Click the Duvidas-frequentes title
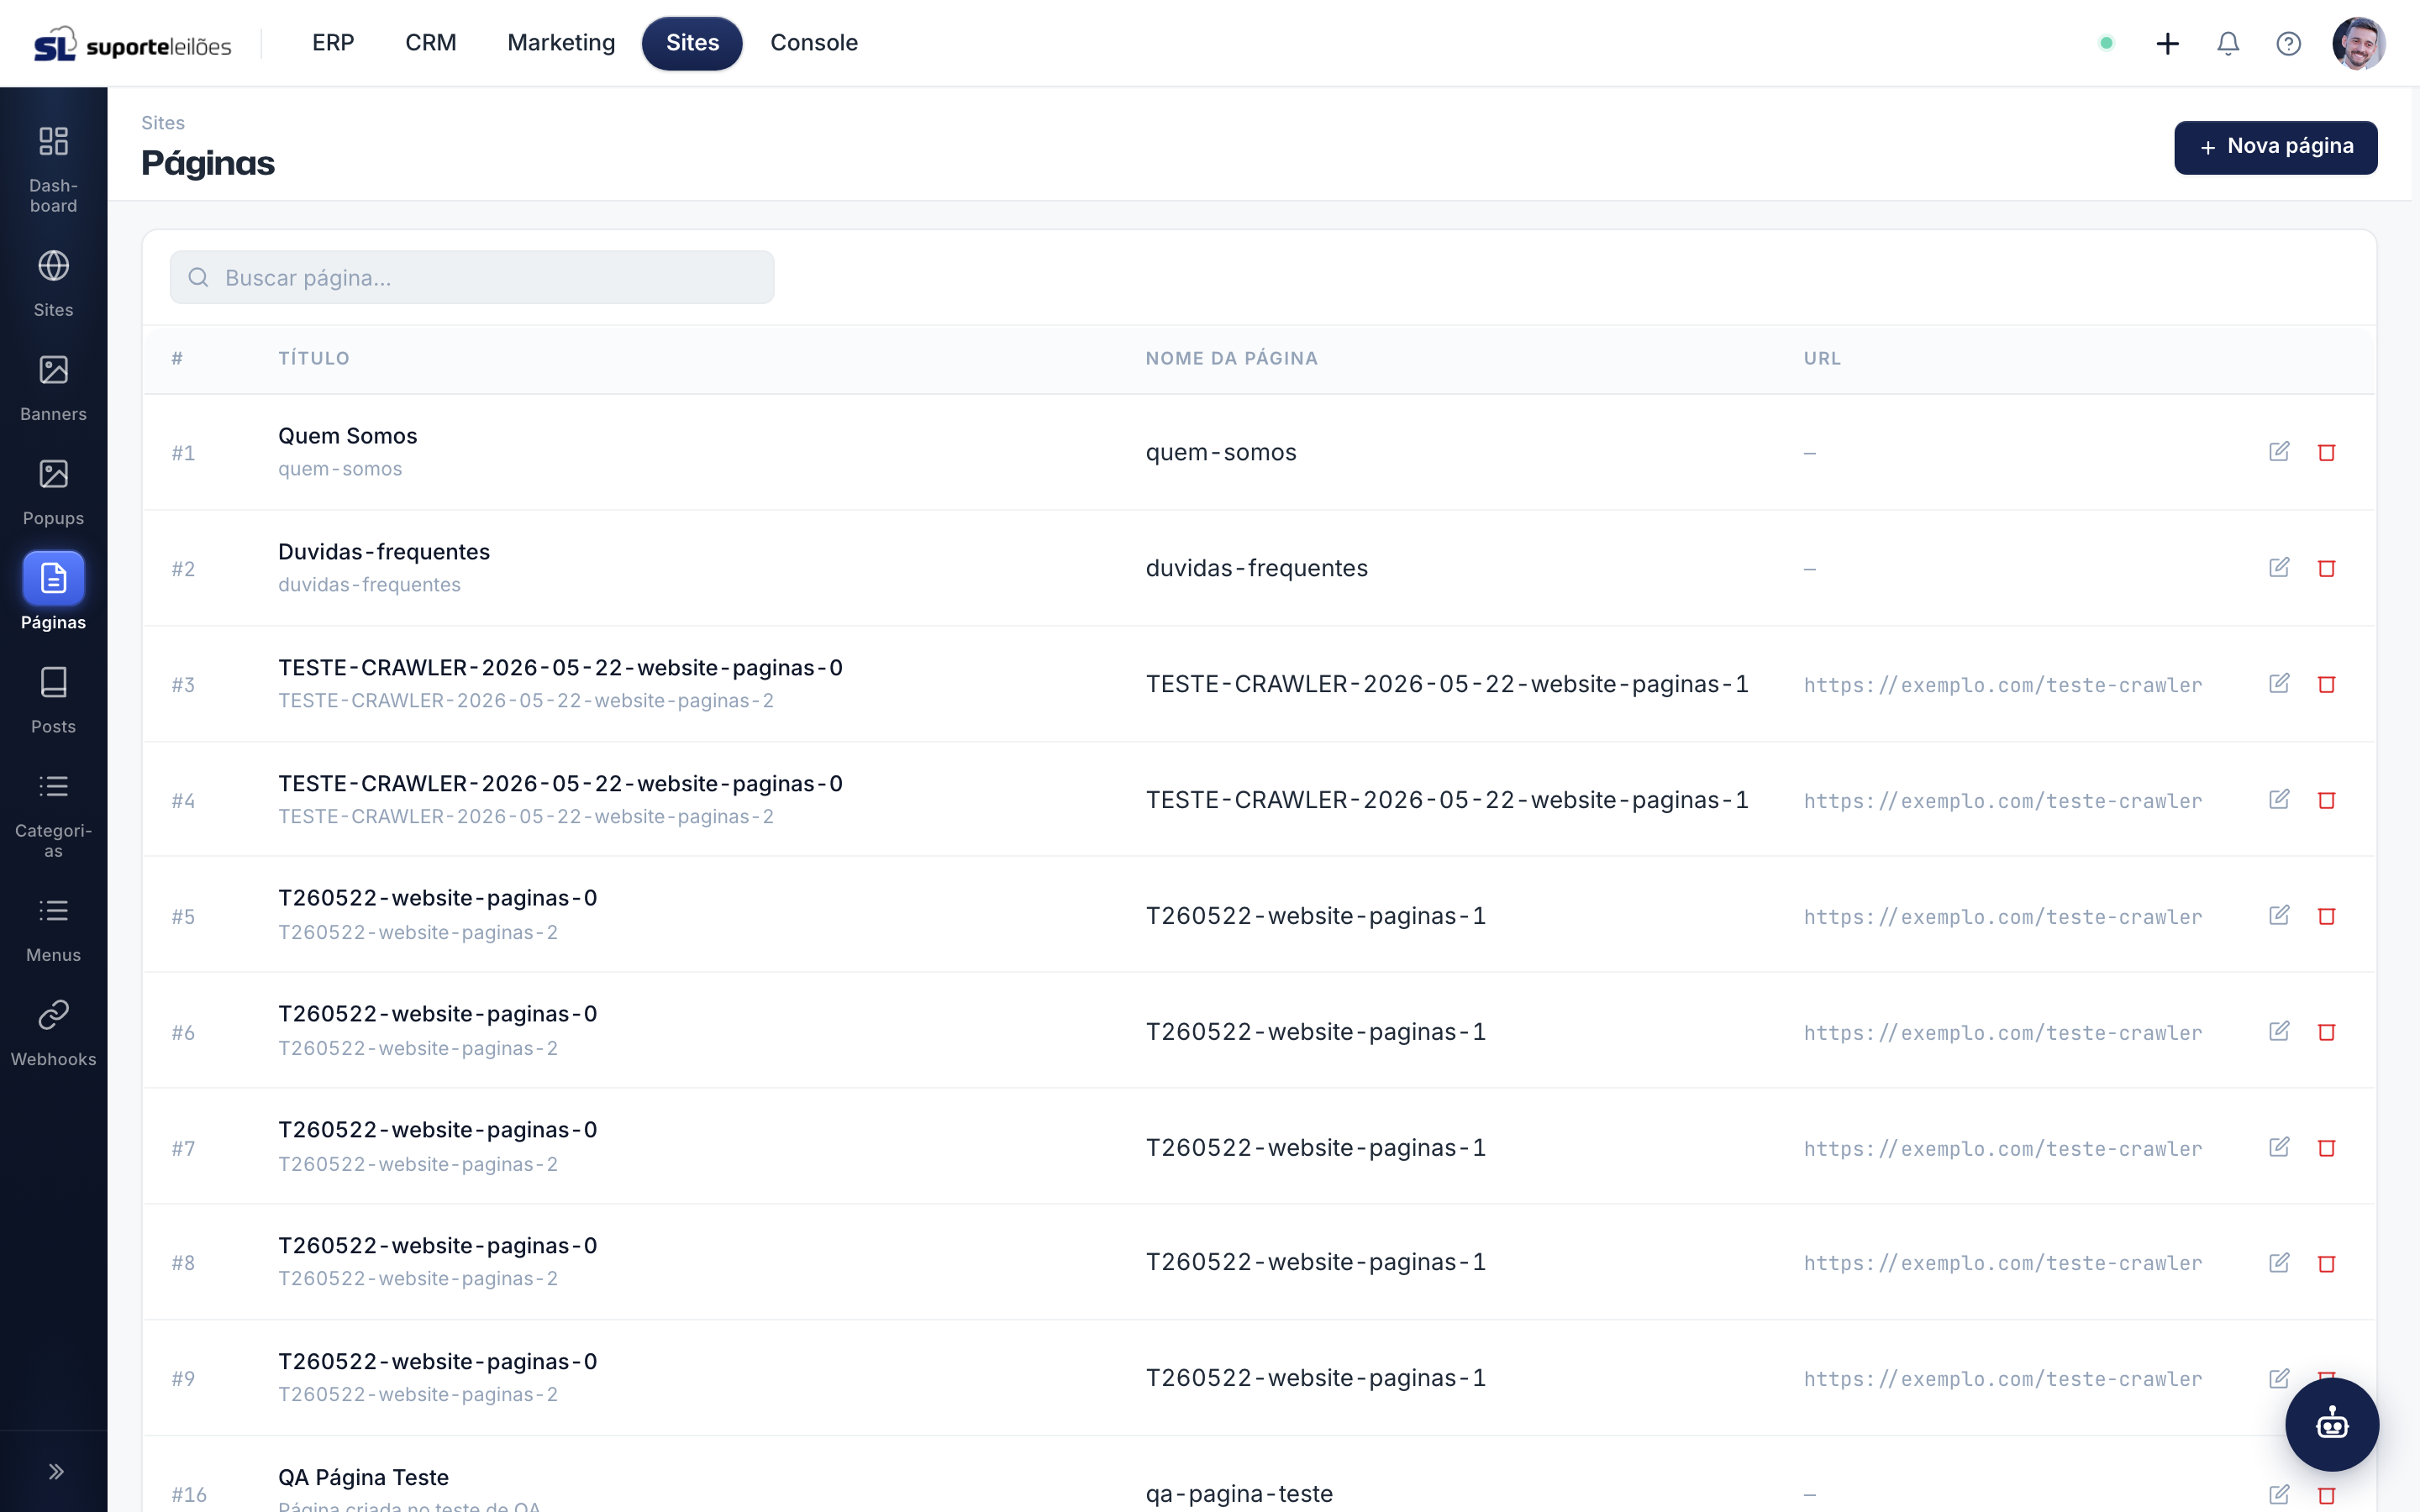The height and width of the screenshot is (1512, 2420). 384,552
